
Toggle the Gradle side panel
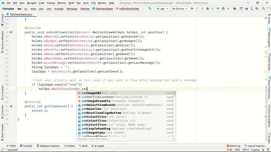point(269,19)
